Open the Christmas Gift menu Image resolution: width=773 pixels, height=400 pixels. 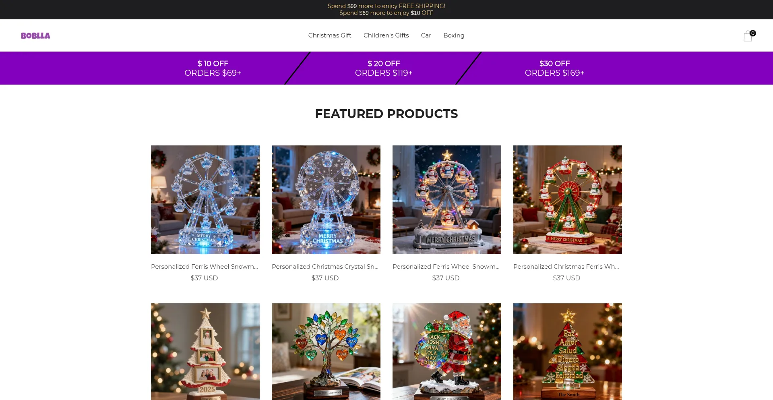(330, 35)
